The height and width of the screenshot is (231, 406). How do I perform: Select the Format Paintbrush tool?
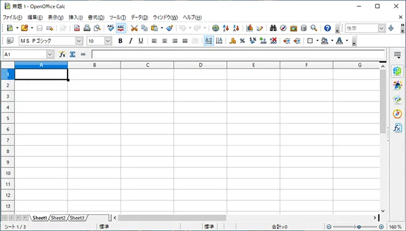point(170,28)
